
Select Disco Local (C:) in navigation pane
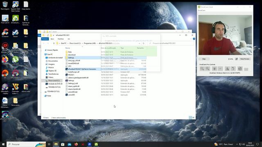pos(54,80)
